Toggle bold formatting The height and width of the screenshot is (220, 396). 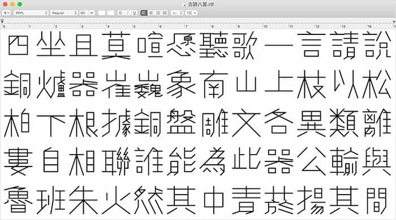coord(120,12)
